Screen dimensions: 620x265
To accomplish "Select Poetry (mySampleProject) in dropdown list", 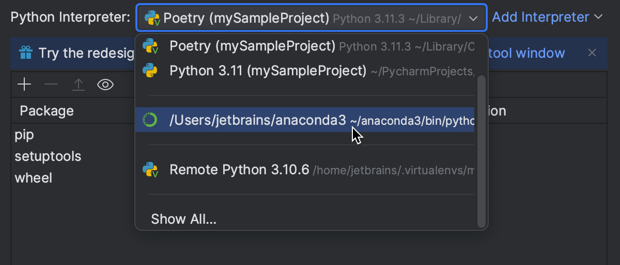I will point(252,46).
